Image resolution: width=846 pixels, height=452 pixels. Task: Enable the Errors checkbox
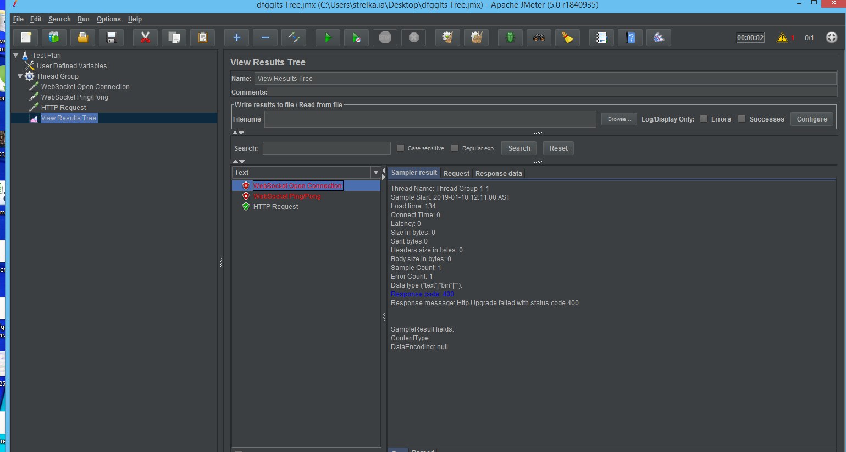704,119
